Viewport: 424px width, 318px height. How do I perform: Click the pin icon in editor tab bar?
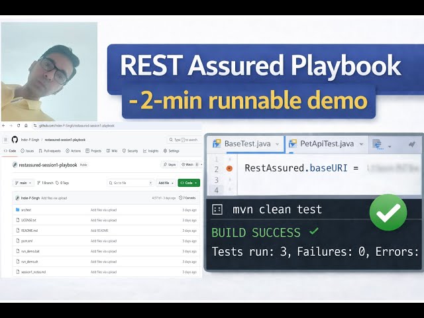click(411, 144)
